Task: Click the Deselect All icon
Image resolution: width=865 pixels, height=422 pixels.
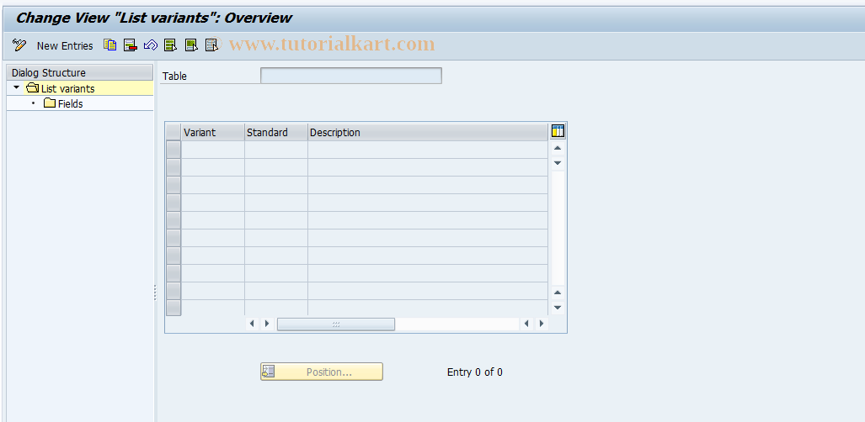Action: point(211,45)
